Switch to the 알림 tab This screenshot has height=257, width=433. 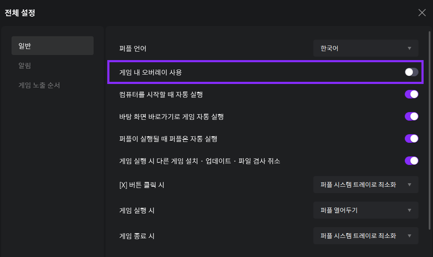tap(24, 66)
